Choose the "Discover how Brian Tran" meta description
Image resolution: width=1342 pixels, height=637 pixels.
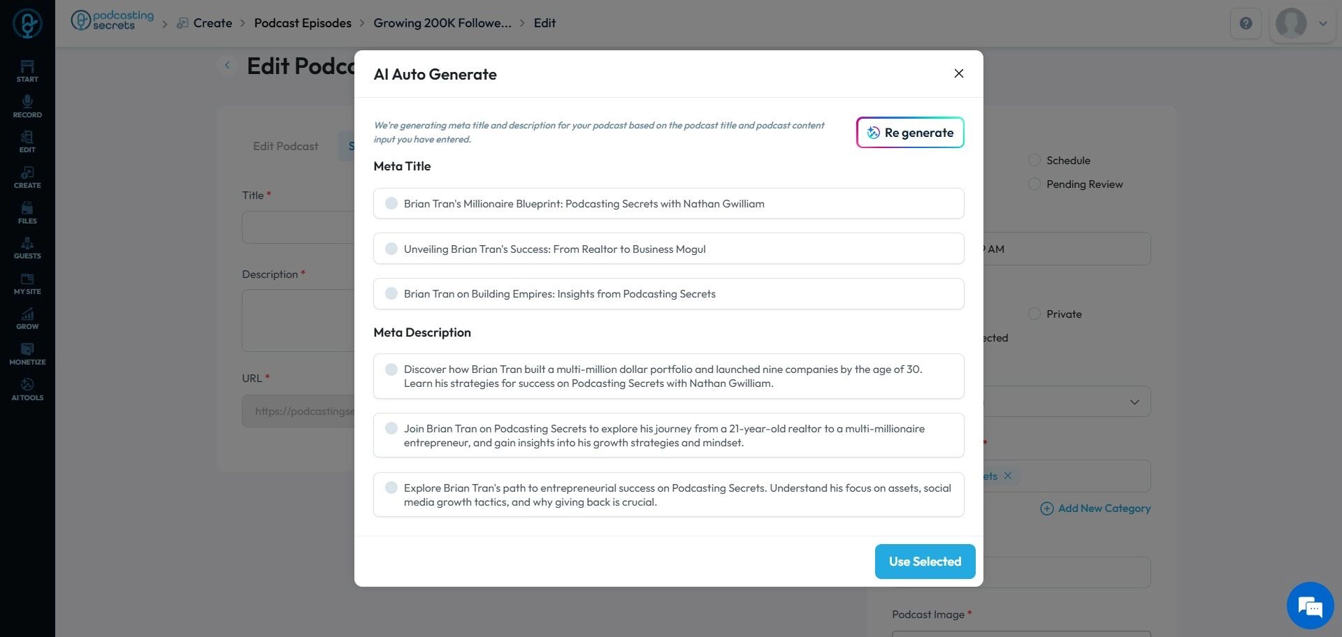[x=391, y=369]
